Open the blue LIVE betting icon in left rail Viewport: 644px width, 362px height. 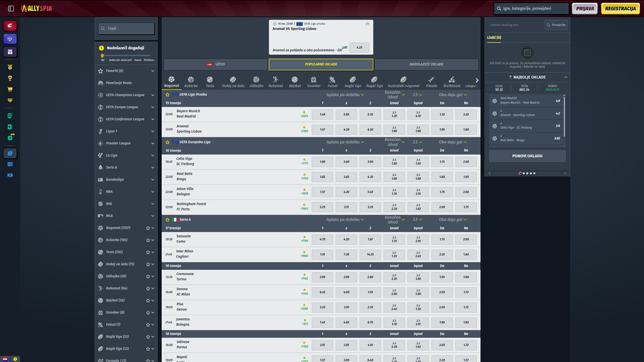click(x=10, y=165)
